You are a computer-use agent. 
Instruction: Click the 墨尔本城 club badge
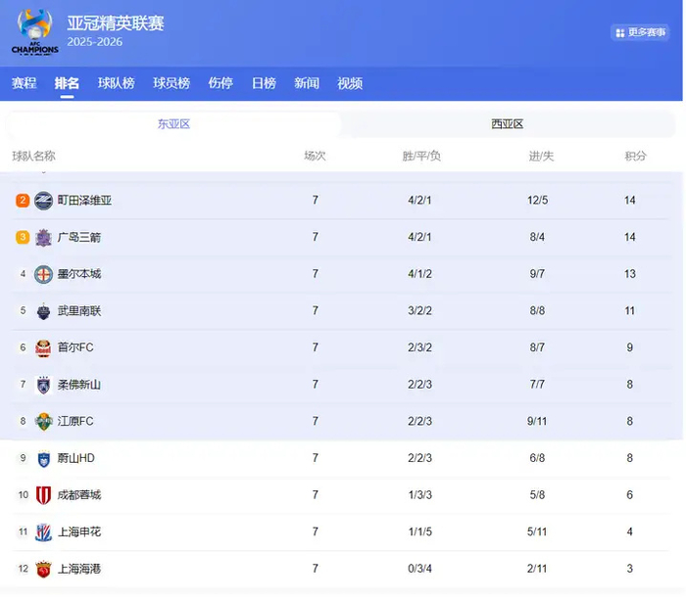click(43, 274)
